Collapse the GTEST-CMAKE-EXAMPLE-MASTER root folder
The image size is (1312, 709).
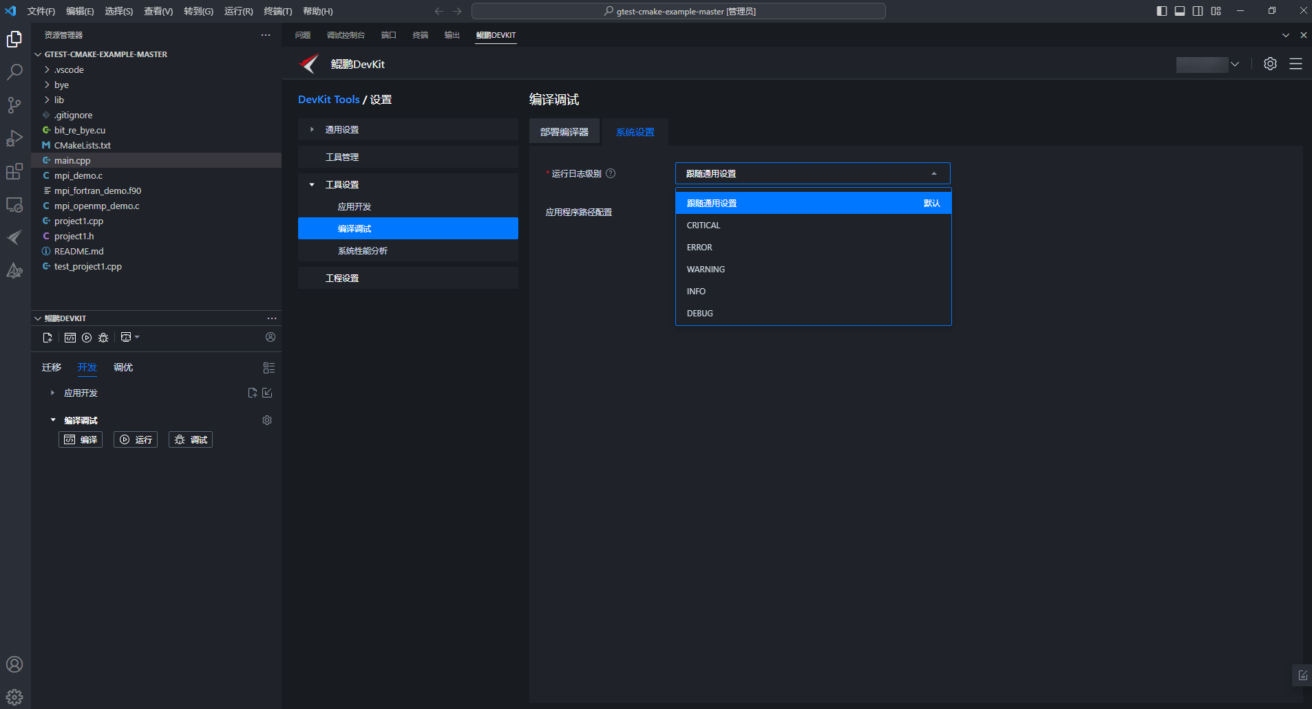(x=38, y=54)
